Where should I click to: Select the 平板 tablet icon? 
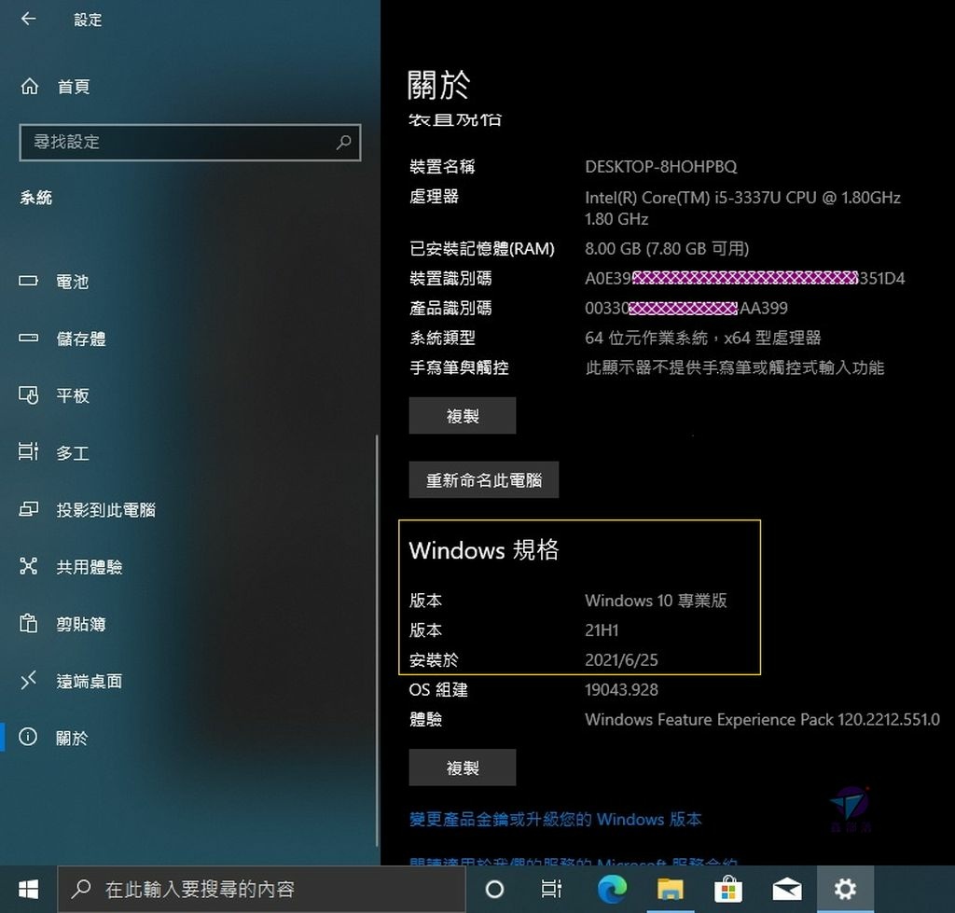coord(28,395)
